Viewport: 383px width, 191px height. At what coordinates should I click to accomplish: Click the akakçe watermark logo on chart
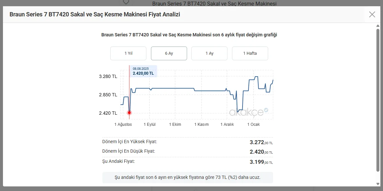coord(246,113)
